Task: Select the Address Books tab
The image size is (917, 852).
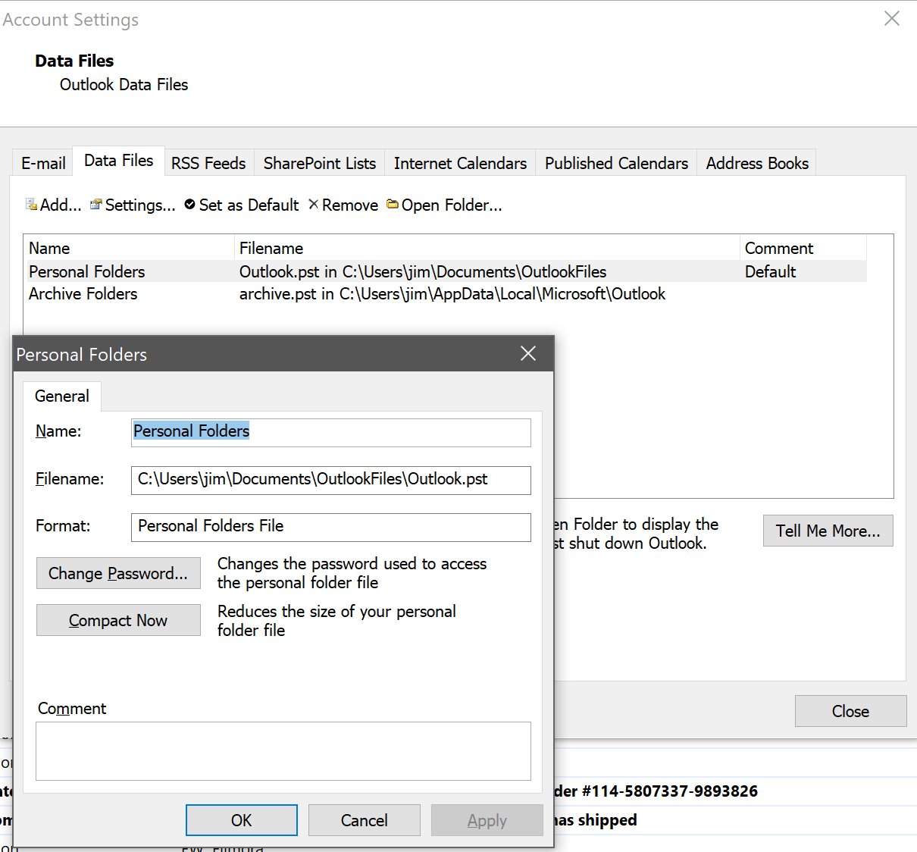Action: click(x=757, y=163)
